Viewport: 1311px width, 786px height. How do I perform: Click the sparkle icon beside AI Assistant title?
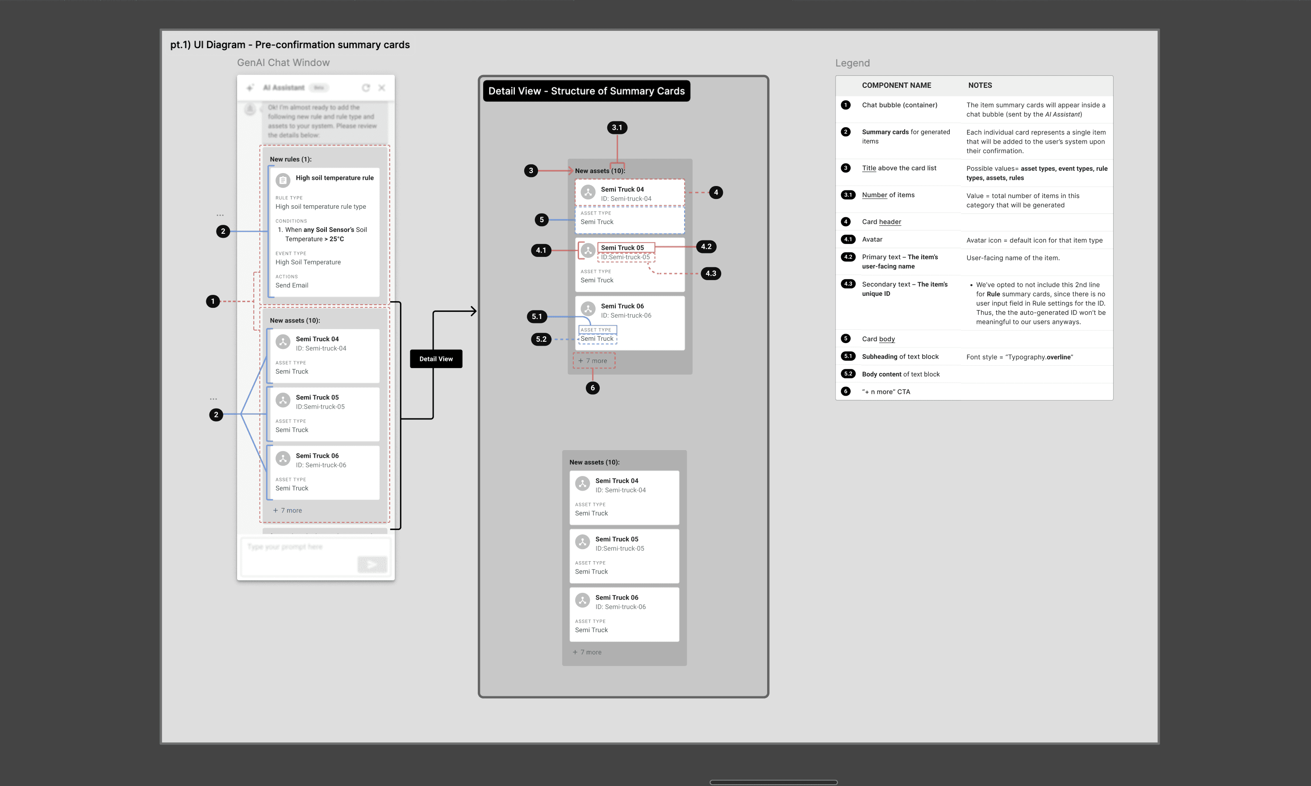click(250, 88)
